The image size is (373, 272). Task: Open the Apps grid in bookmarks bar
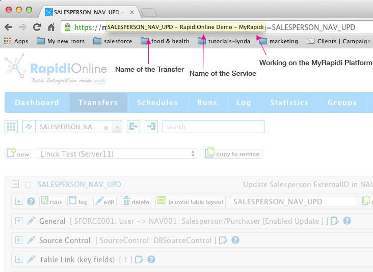[x=16, y=41]
